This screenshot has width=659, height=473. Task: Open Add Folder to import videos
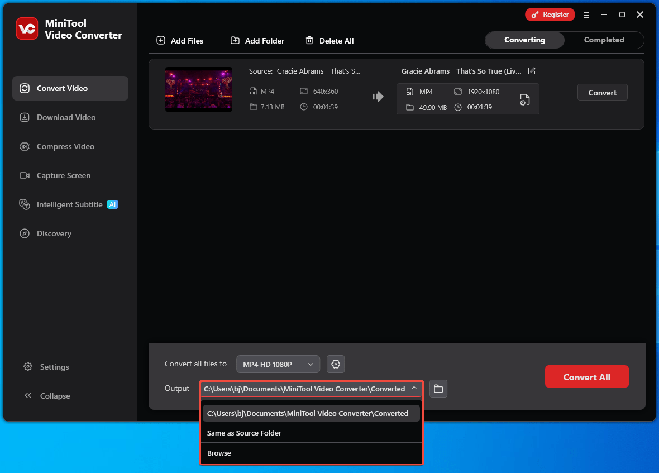[x=257, y=40]
